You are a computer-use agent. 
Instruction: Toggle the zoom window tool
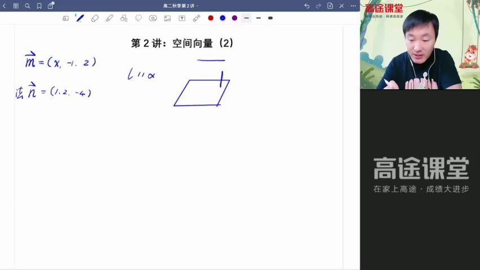66,18
